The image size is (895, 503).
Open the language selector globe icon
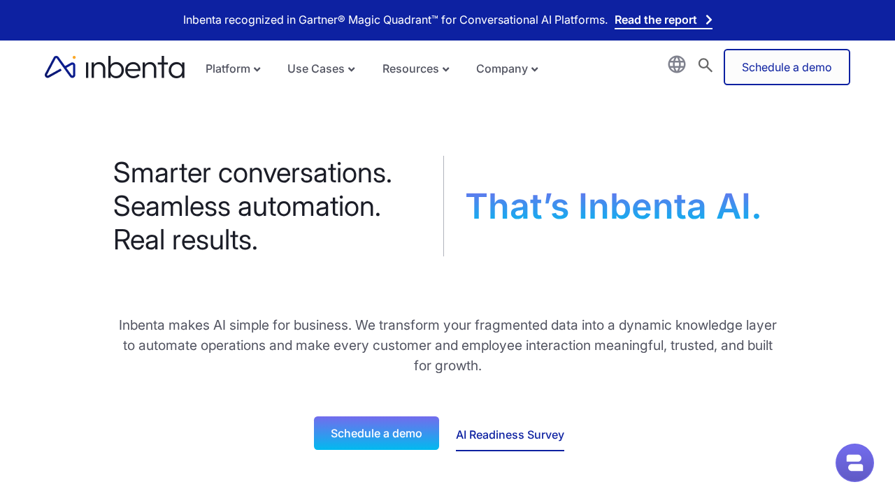(x=677, y=64)
